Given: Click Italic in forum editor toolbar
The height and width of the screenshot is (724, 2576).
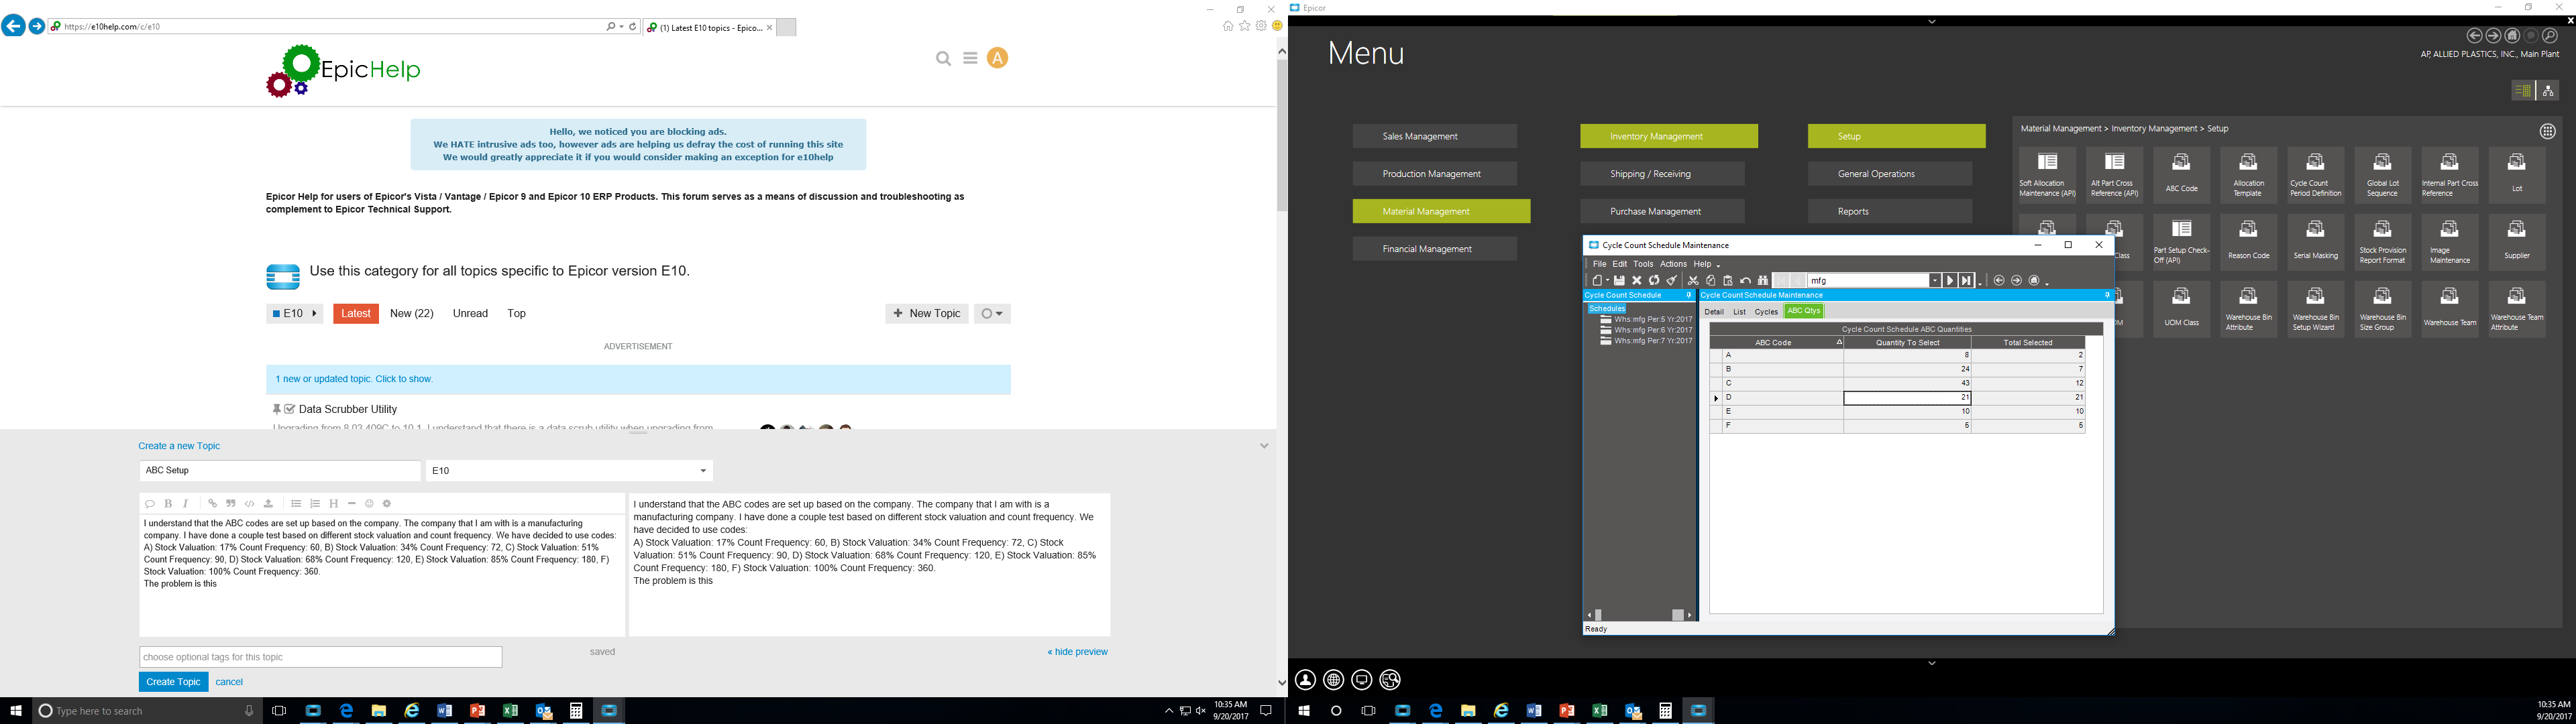Looking at the screenshot, I should click(x=185, y=504).
